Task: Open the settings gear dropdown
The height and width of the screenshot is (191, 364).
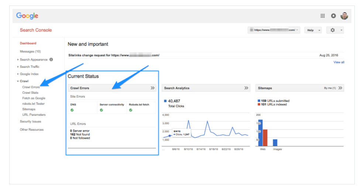Action: click(335, 30)
